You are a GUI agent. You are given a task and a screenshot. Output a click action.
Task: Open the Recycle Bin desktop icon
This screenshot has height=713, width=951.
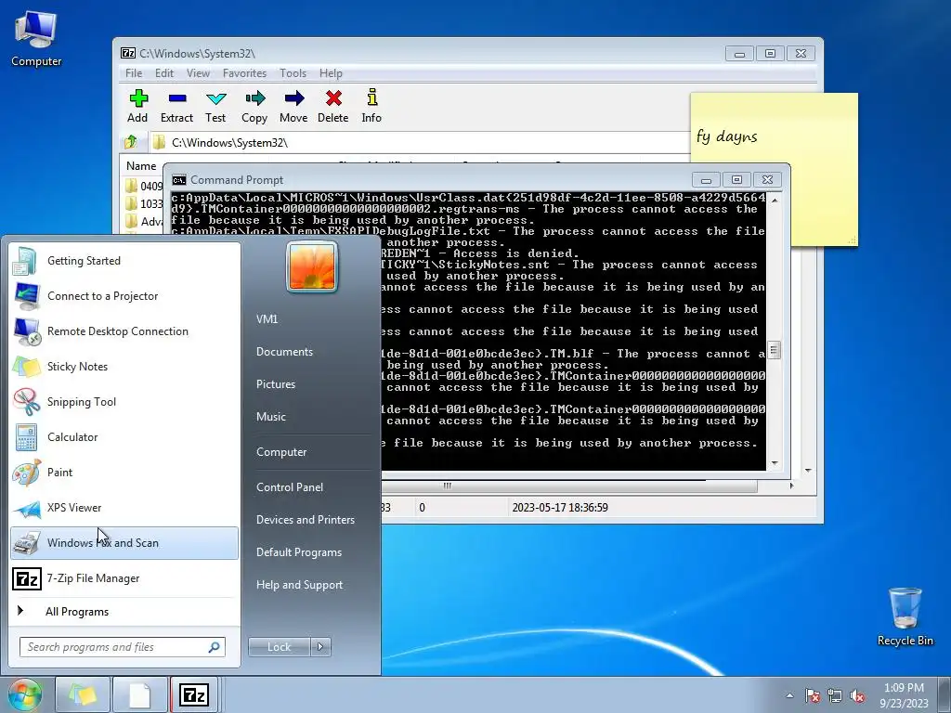click(905, 616)
